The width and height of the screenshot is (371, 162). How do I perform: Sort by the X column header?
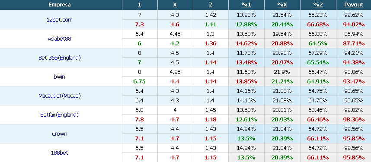point(175,5)
